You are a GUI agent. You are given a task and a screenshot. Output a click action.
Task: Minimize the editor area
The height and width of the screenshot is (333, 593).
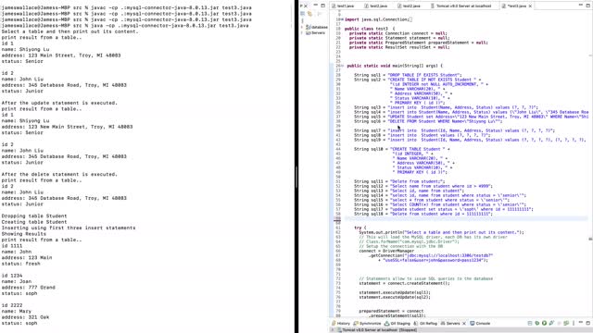tap(581, 5)
